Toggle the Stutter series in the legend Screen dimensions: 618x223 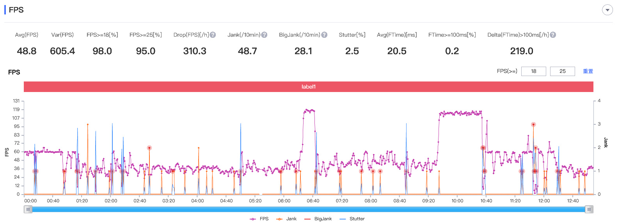pyautogui.click(x=352, y=219)
